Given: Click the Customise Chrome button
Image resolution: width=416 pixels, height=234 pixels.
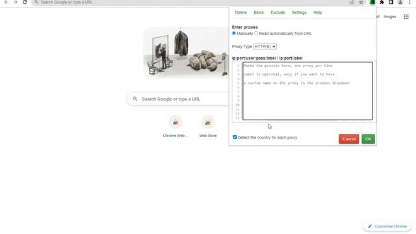Looking at the screenshot, I should click(x=387, y=226).
